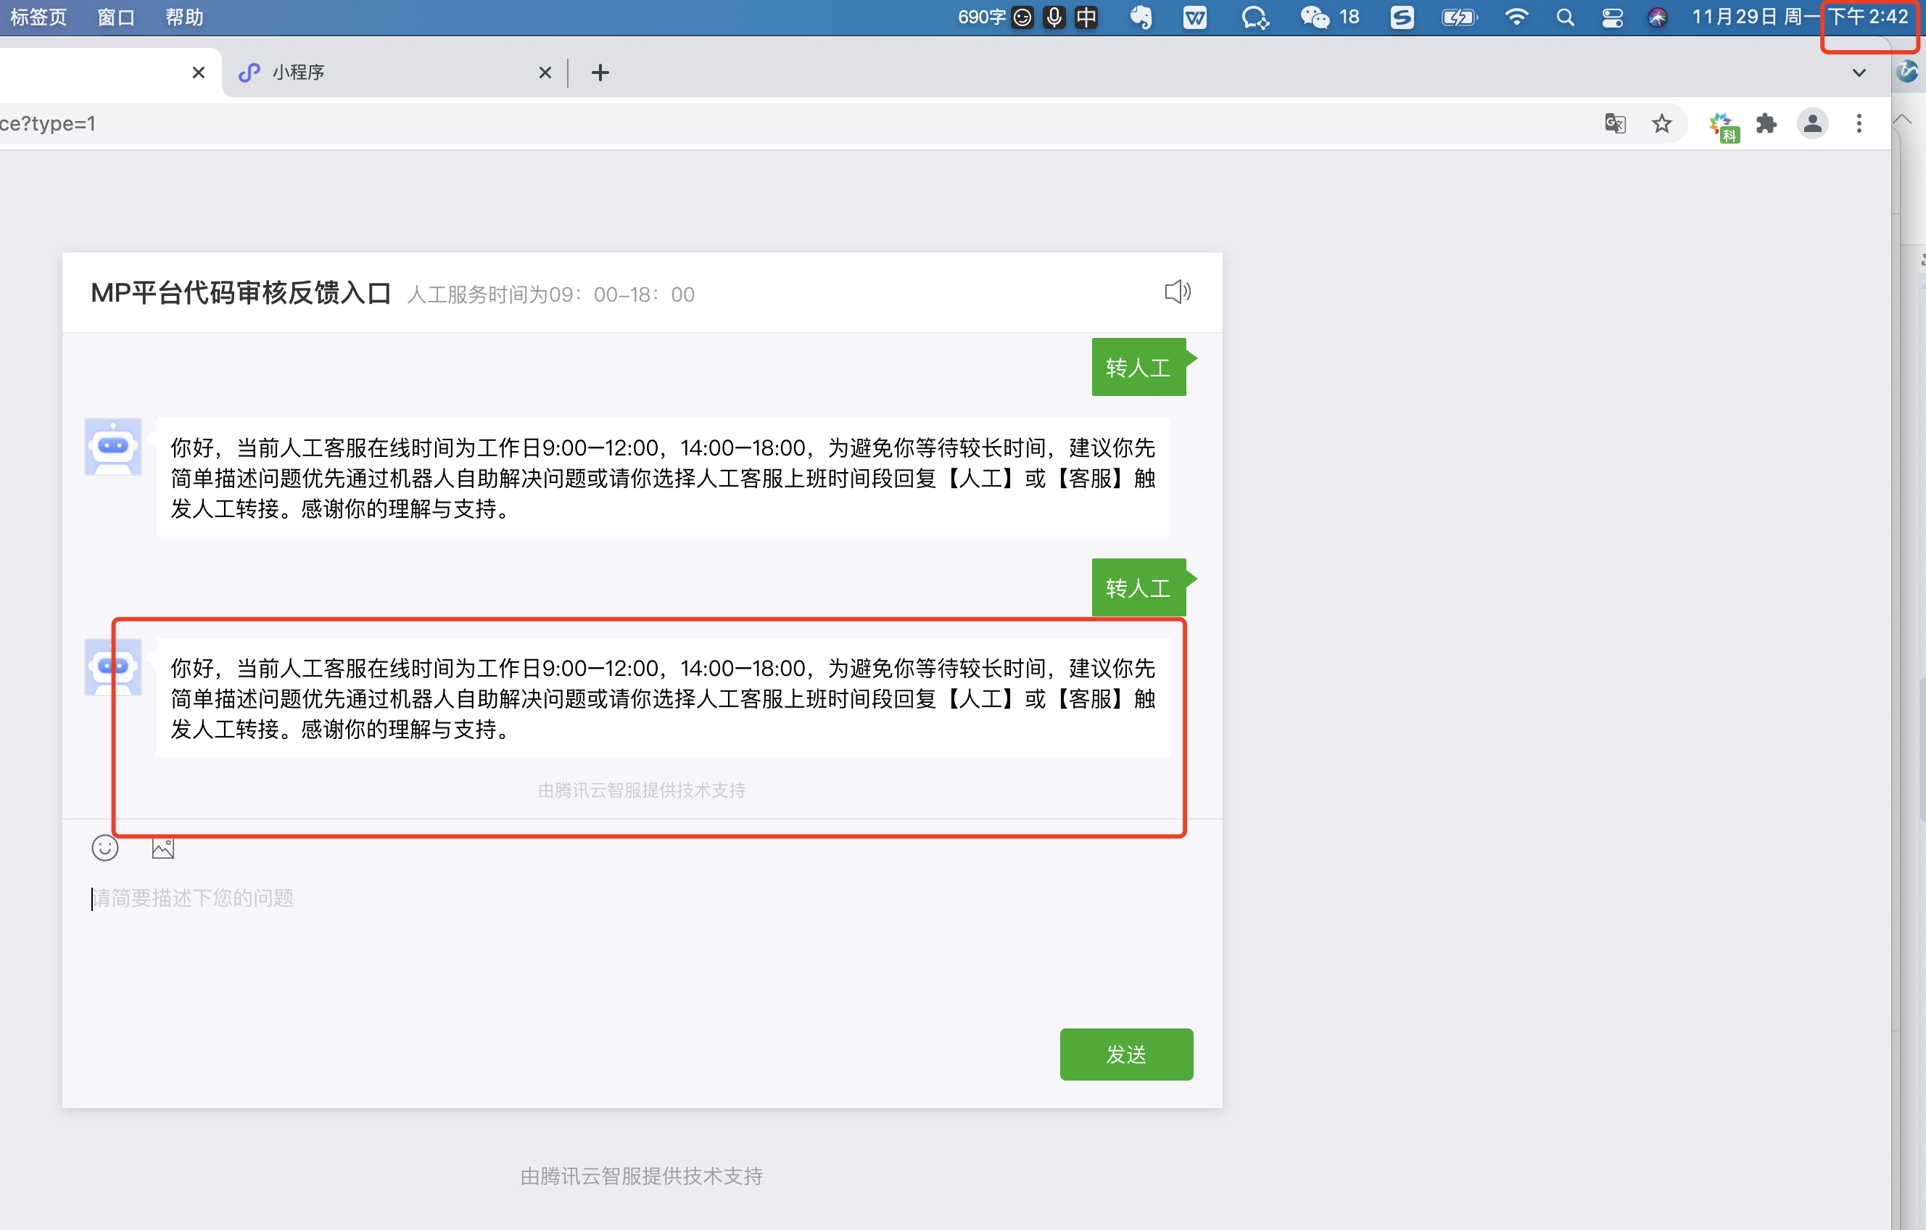Toggle Control Center in menu bar
1926x1230 pixels.
coord(1612,17)
